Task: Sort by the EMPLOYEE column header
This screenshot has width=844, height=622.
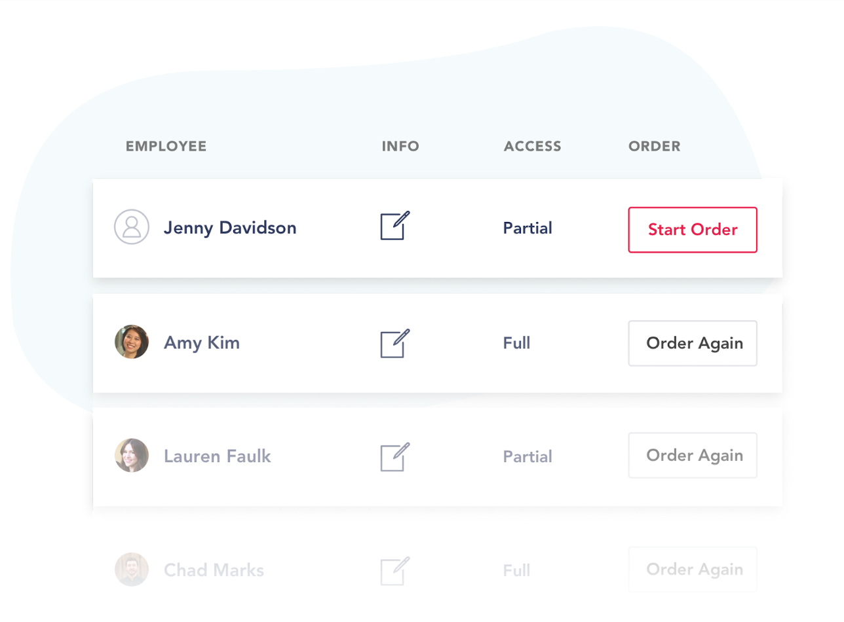Action: 166,147
